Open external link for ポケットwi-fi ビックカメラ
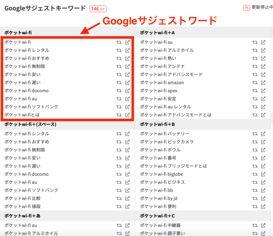Screen dimensions: 273x236 [263, 142]
